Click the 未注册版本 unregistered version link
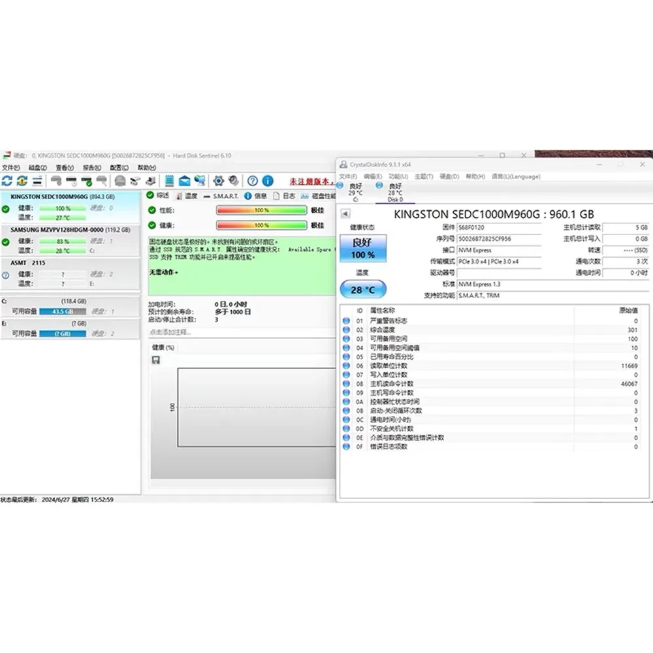 click(311, 182)
